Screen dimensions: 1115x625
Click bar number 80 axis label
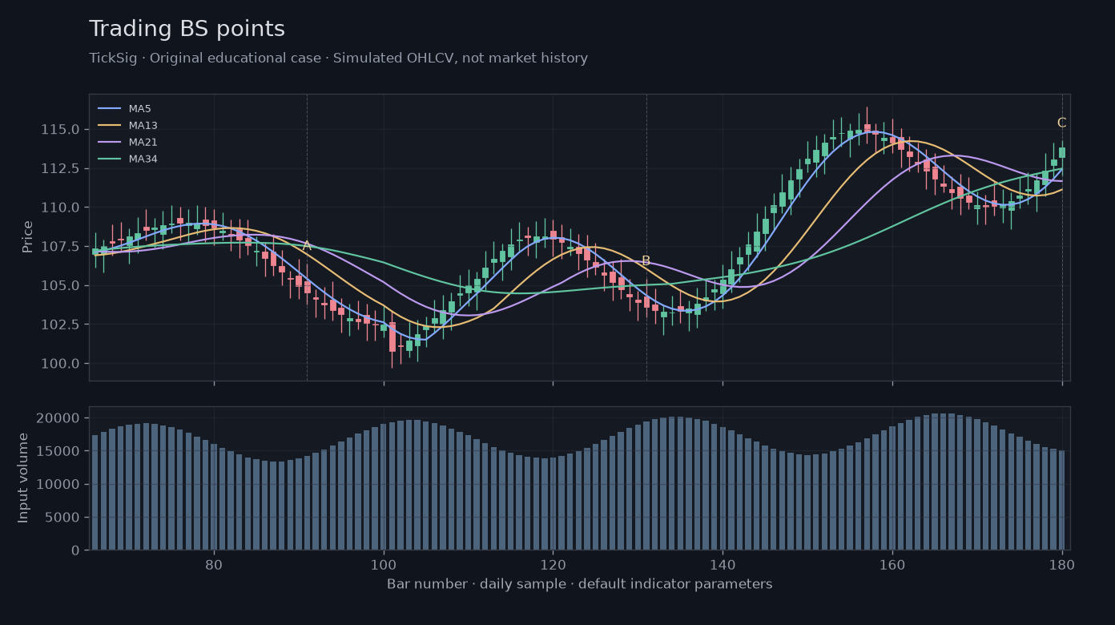(x=214, y=564)
